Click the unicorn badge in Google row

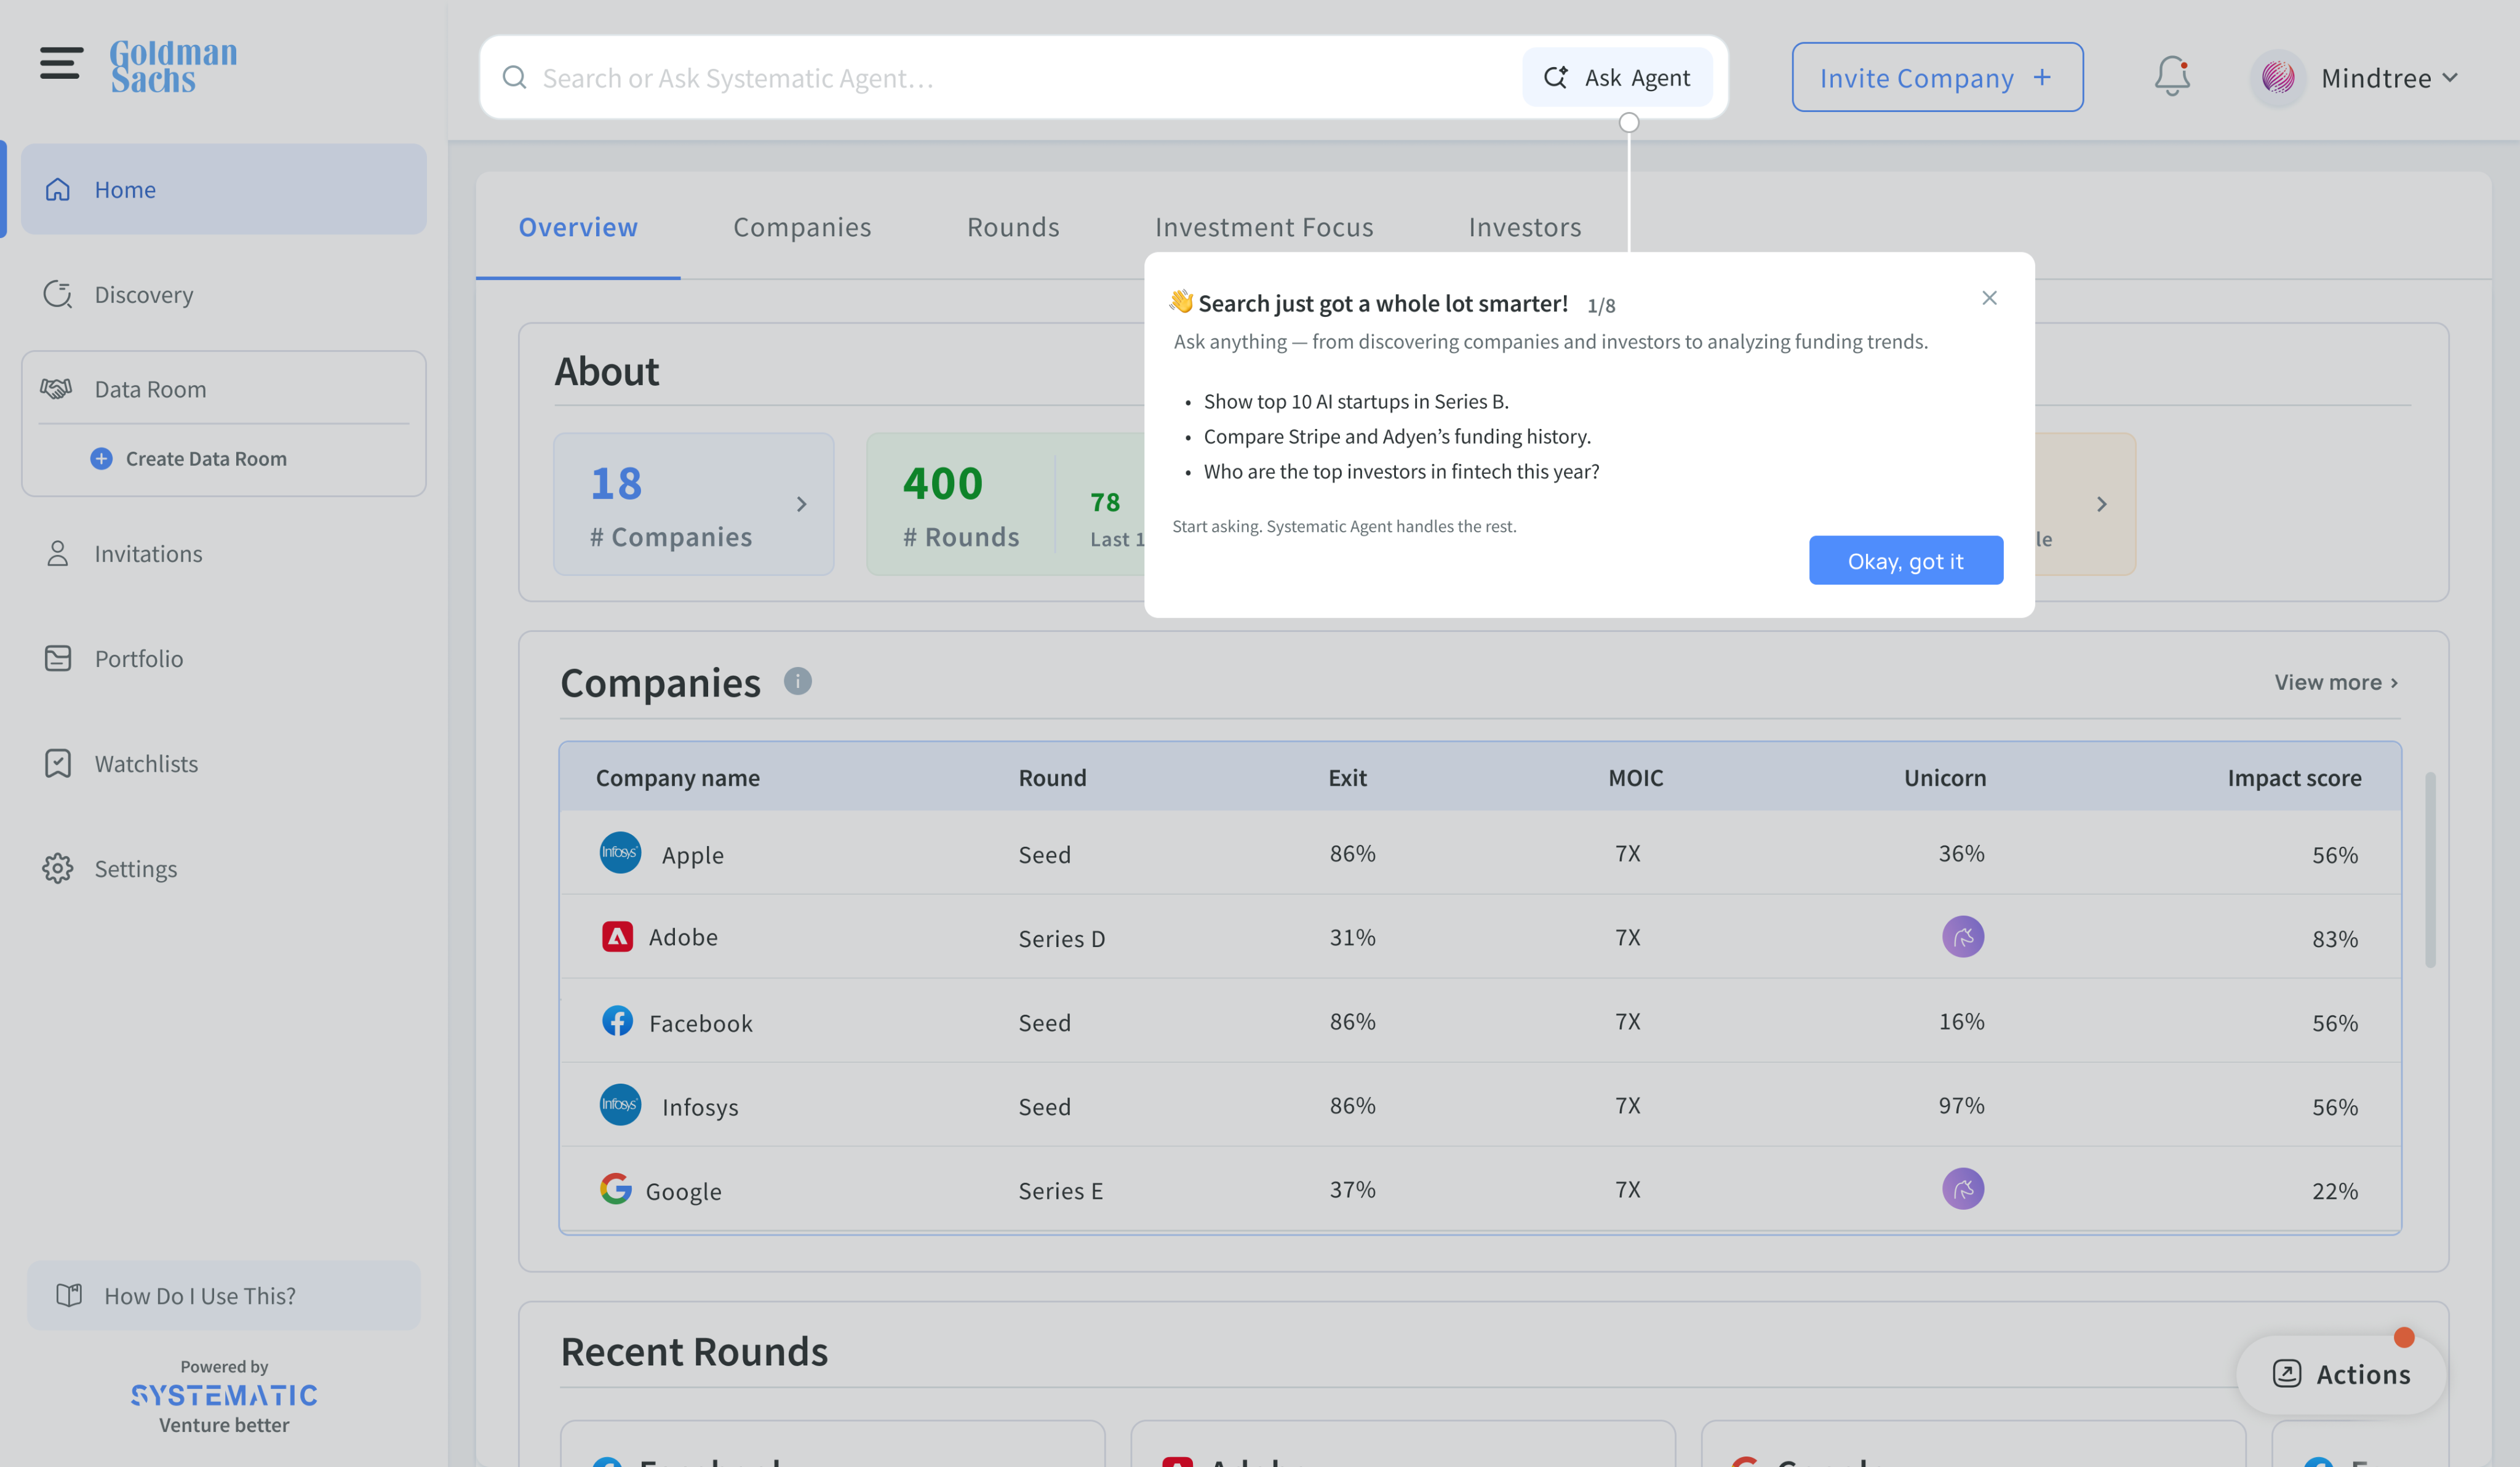pos(1963,1188)
